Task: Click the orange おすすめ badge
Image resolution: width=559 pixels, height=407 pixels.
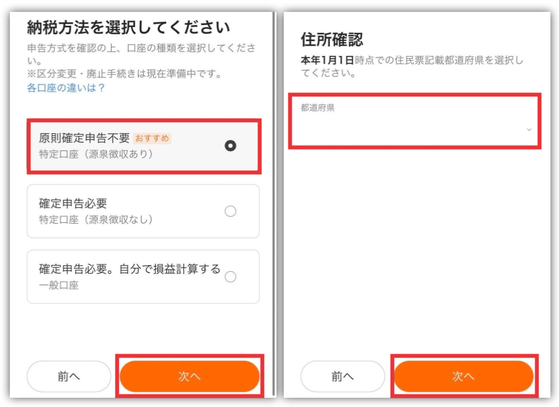Action: point(152,139)
